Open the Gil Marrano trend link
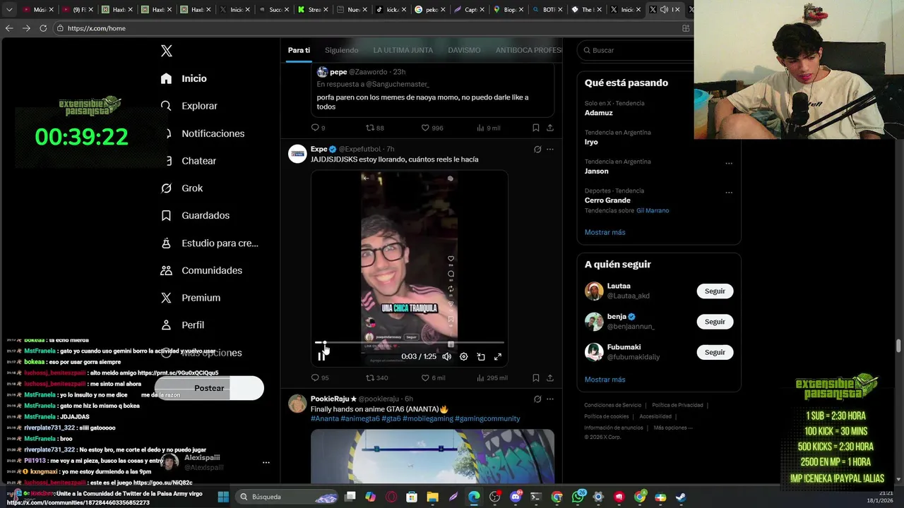 point(653,210)
